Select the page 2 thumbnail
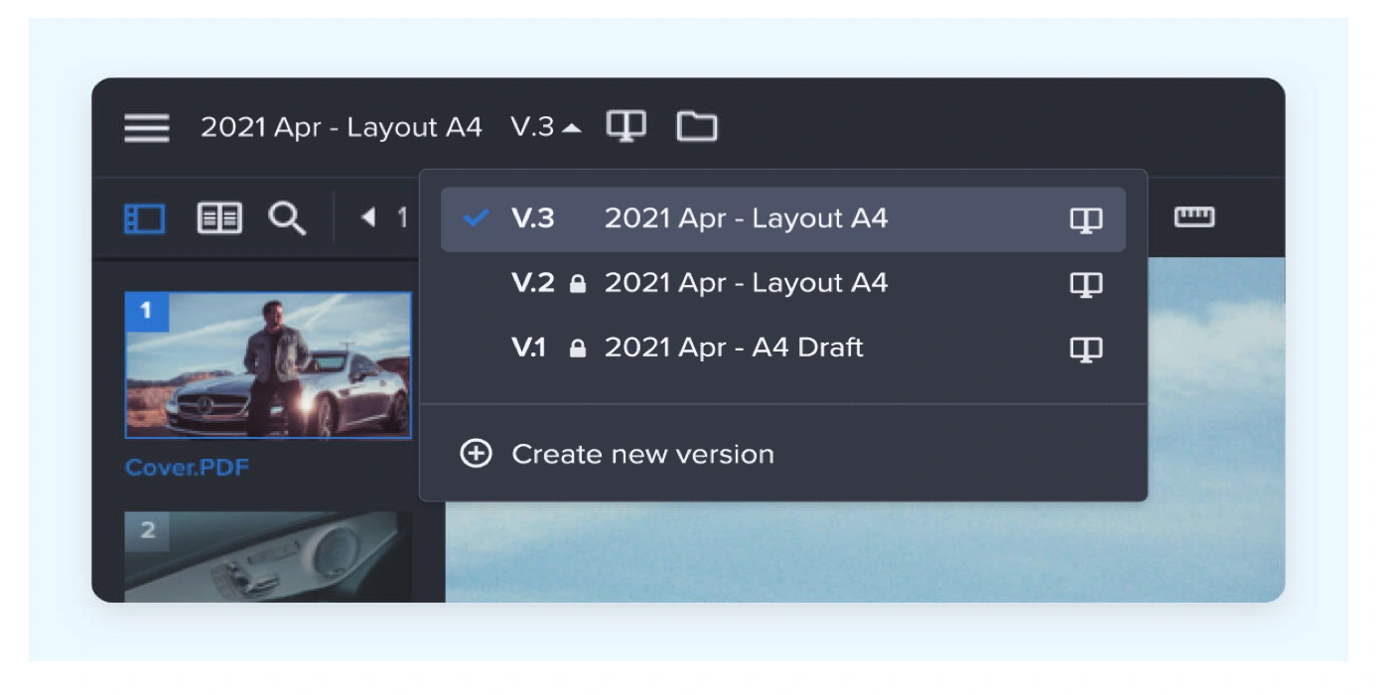 click(x=268, y=556)
